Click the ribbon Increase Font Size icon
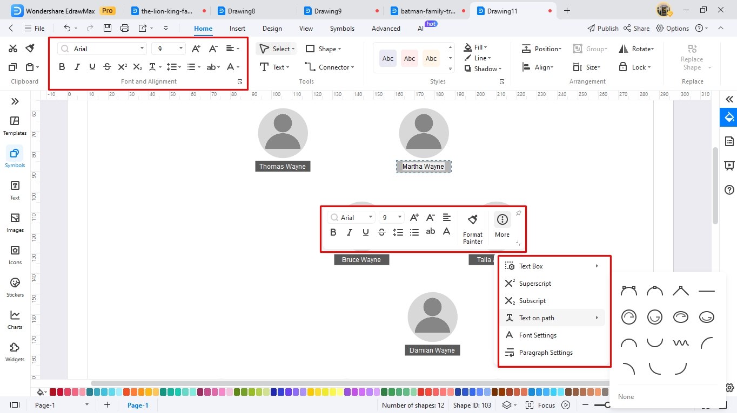The height and width of the screenshot is (413, 737). (x=196, y=49)
